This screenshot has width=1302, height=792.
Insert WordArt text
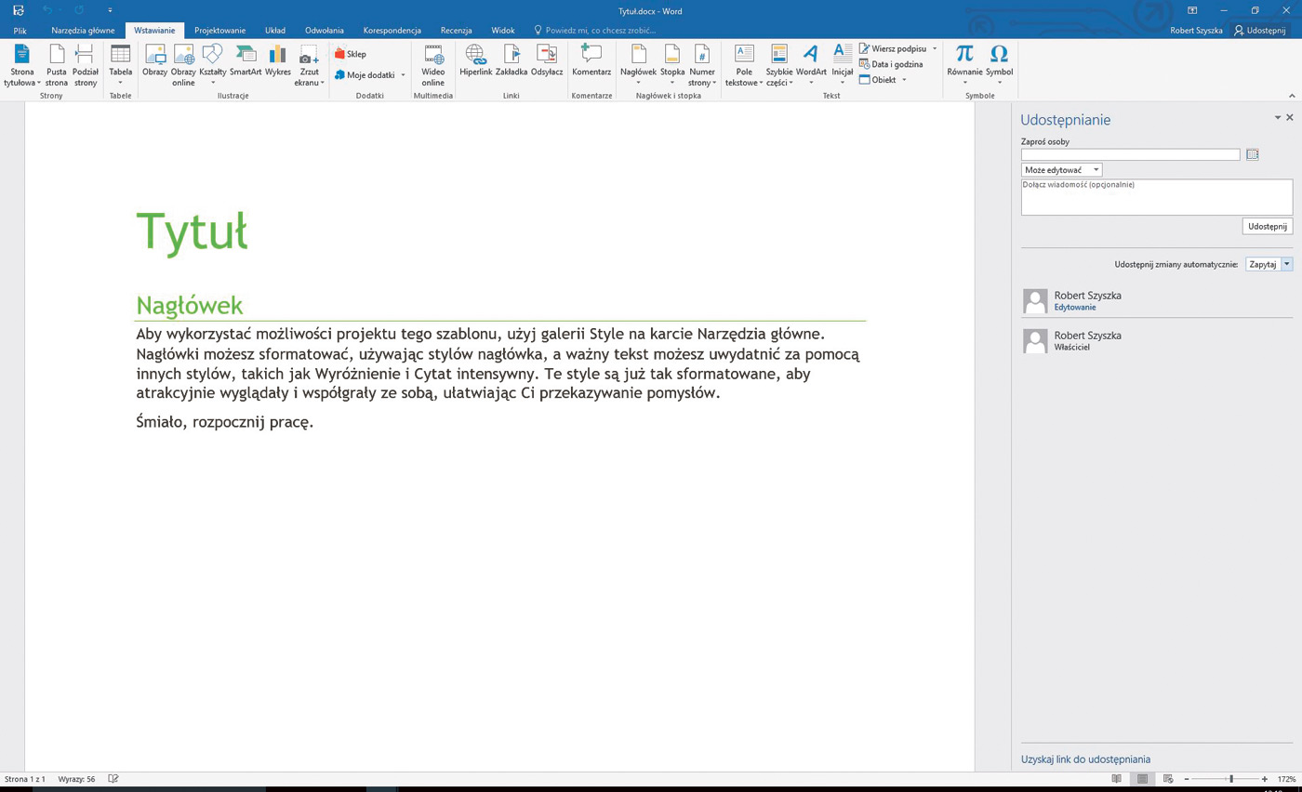click(810, 61)
